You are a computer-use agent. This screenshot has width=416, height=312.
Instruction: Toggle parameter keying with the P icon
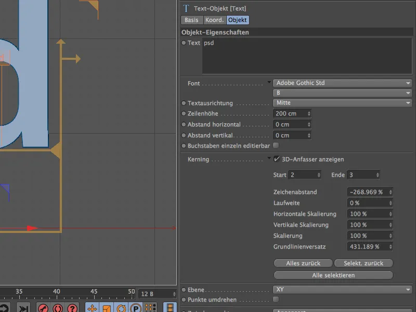coord(136,308)
